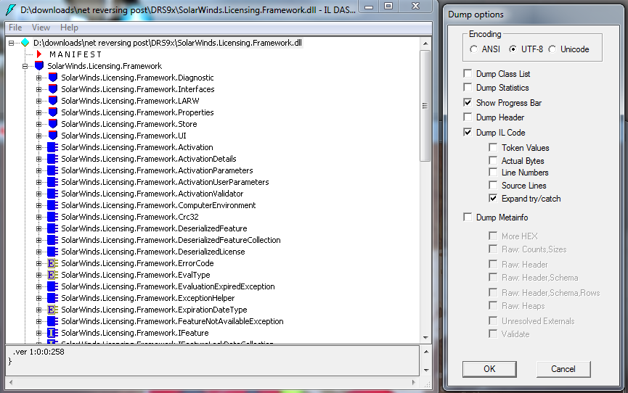Click the horizontal scrollbar right arrow
Screen dimensions: 628x393
tap(414, 382)
